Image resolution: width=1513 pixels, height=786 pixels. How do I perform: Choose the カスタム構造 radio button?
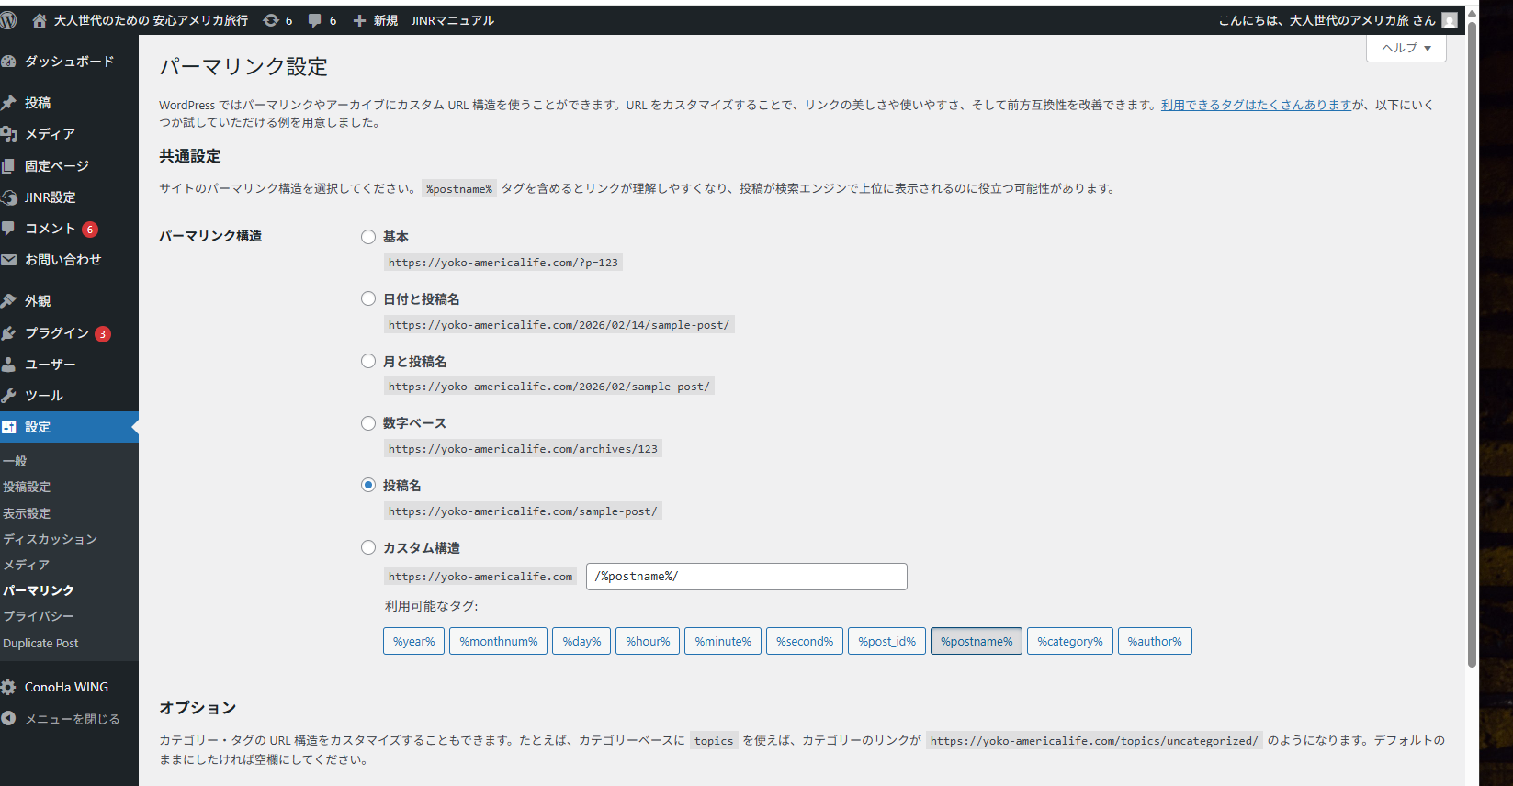pyautogui.click(x=368, y=547)
